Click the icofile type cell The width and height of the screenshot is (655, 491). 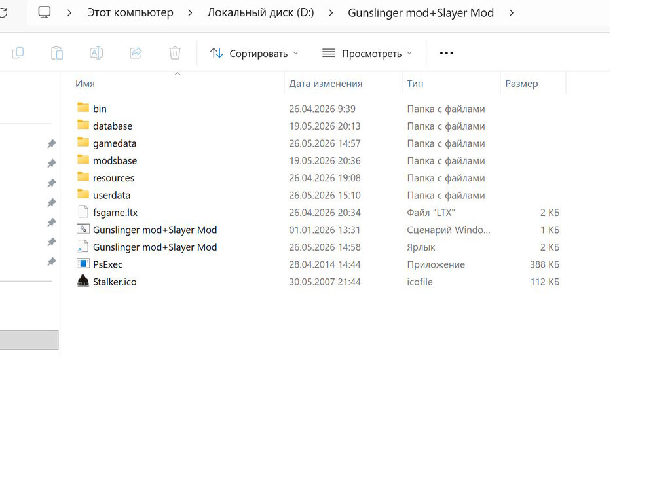420,282
